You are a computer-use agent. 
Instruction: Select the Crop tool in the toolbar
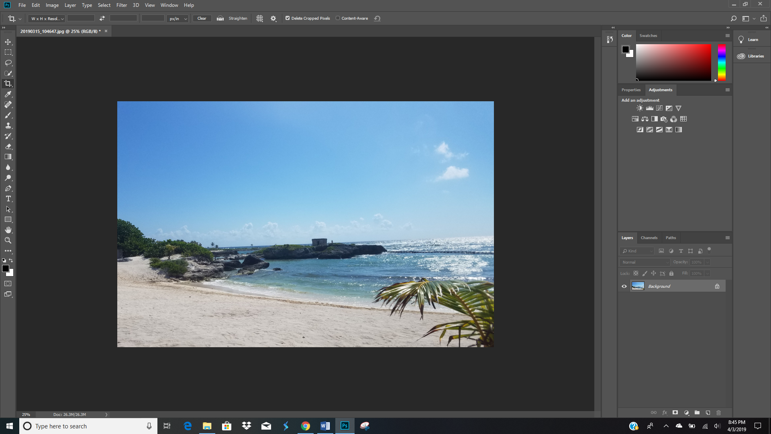tap(8, 84)
